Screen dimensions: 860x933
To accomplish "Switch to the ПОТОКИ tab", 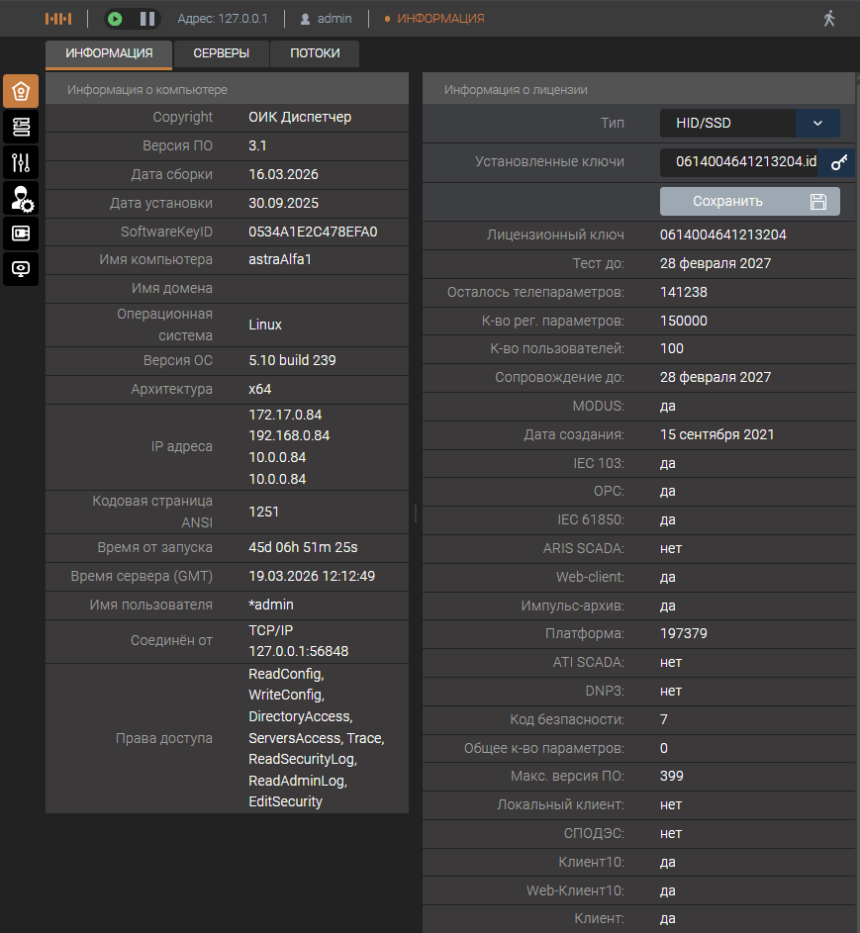I will (315, 53).
